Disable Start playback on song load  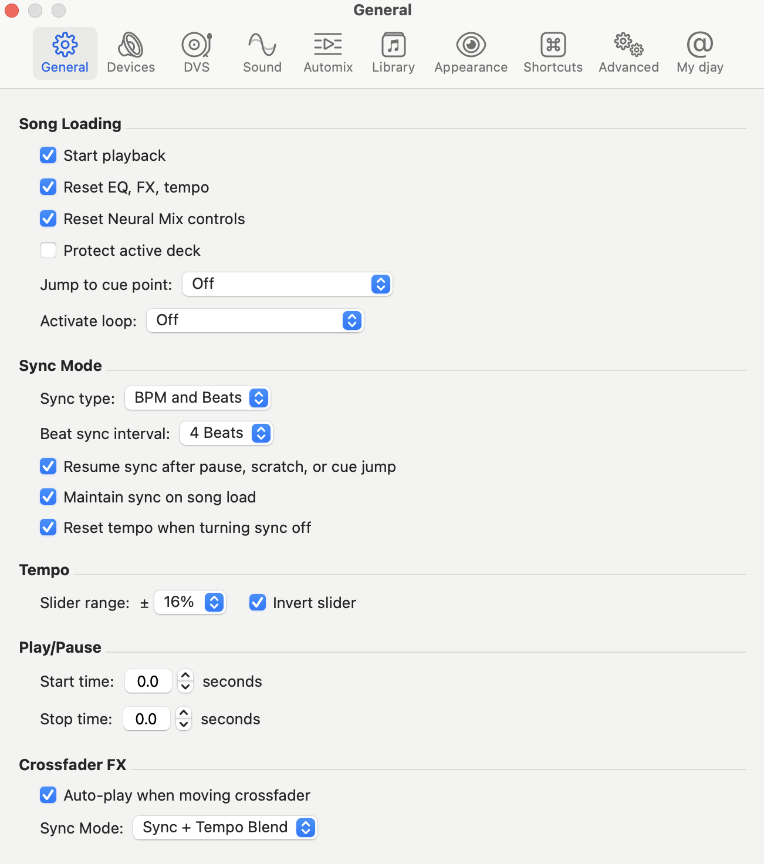(48, 155)
